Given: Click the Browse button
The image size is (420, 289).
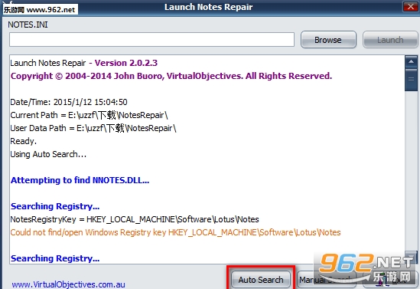Looking at the screenshot, I should (x=328, y=40).
